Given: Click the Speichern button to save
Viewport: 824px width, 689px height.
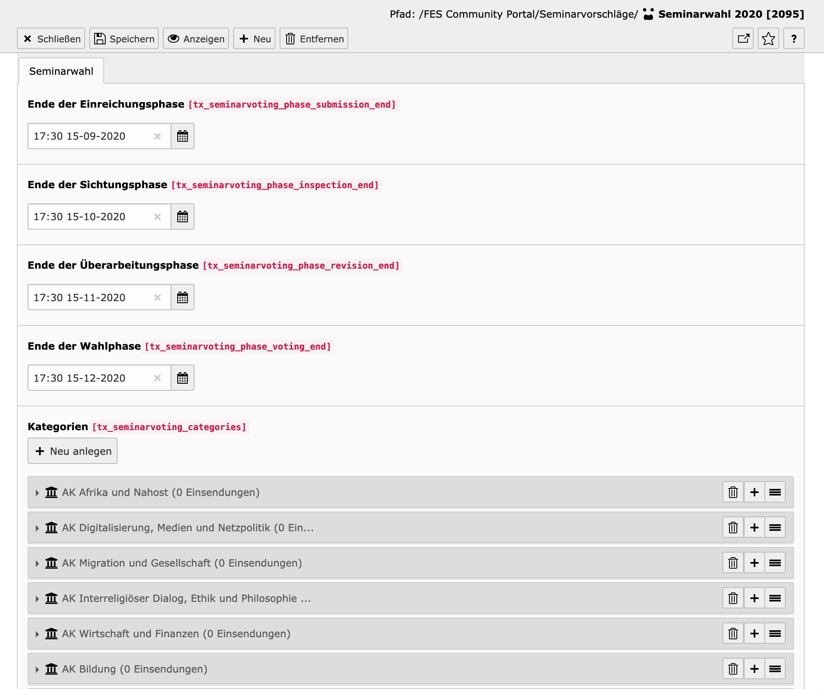Looking at the screenshot, I should click(x=123, y=38).
